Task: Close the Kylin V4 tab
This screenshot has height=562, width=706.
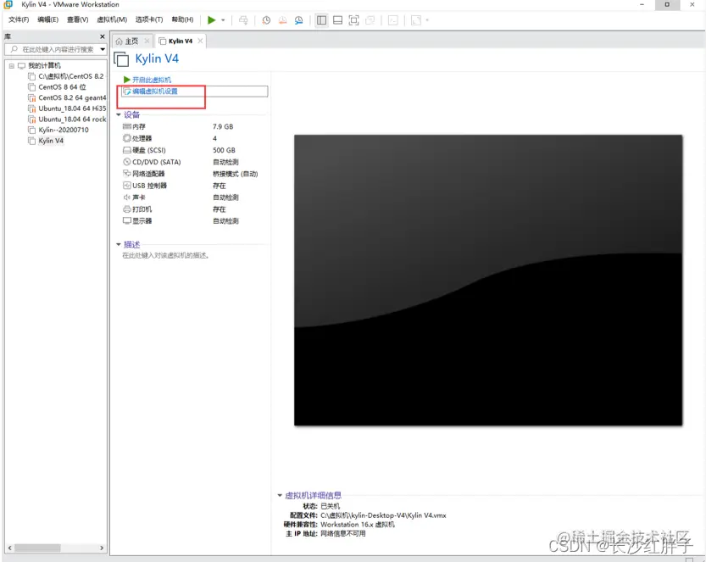Action: click(200, 41)
